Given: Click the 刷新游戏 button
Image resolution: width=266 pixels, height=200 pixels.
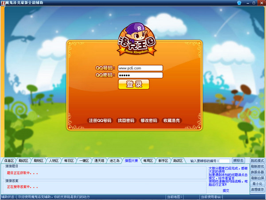Looking at the screenshot, I should point(257,167).
